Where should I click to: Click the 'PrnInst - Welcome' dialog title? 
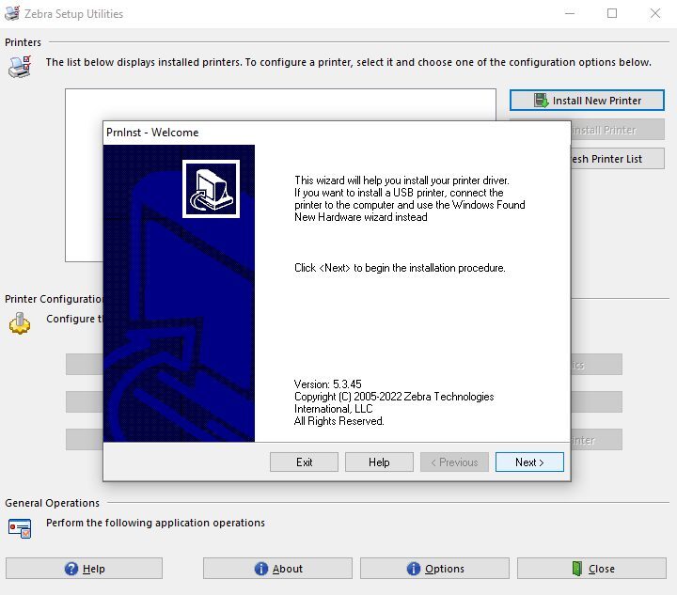[152, 133]
